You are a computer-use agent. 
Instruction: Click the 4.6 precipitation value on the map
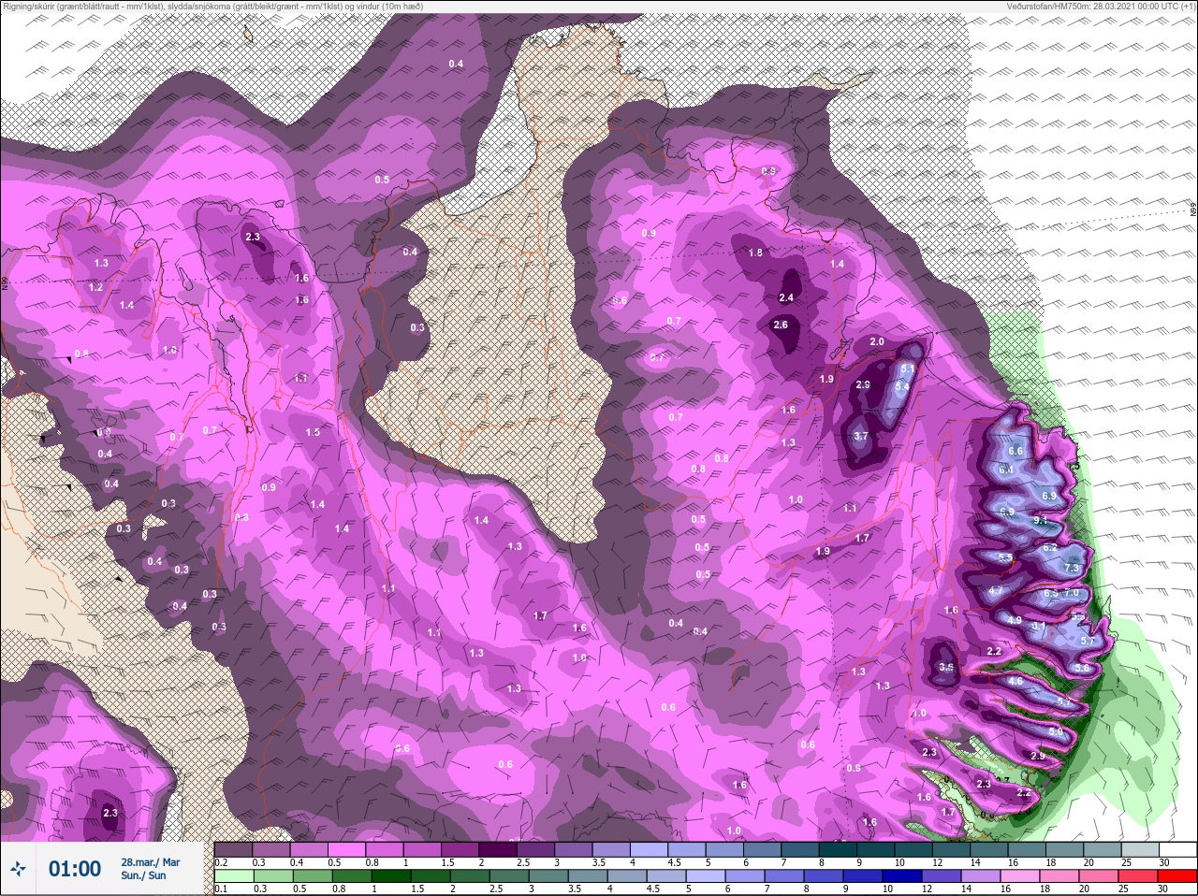click(x=1016, y=681)
